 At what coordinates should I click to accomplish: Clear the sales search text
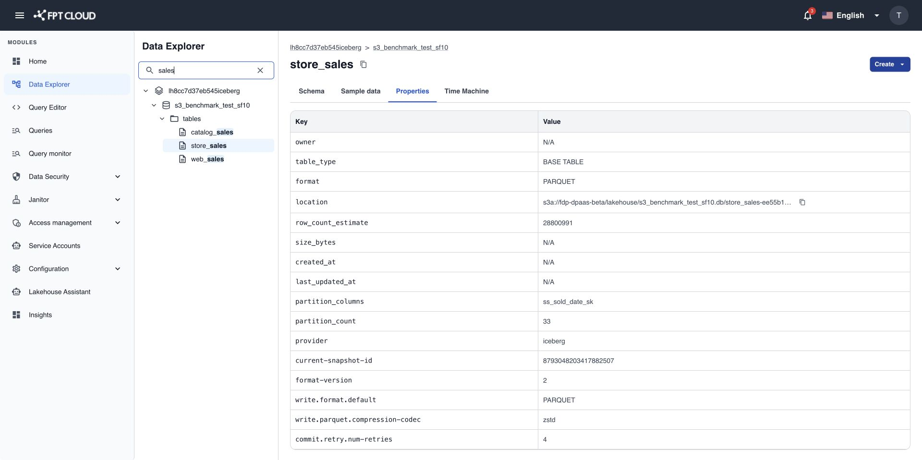260,70
